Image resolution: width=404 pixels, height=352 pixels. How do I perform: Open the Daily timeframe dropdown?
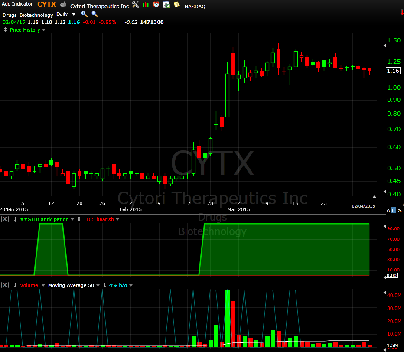74,14
